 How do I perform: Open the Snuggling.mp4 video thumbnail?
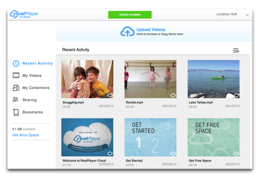[x=87, y=79]
